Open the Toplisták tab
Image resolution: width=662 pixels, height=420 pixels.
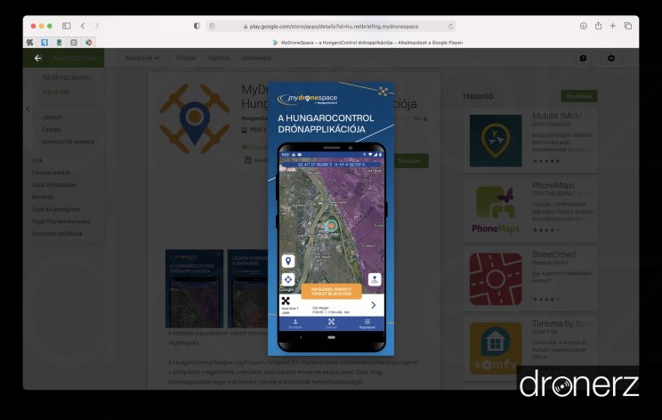pyautogui.click(x=218, y=58)
